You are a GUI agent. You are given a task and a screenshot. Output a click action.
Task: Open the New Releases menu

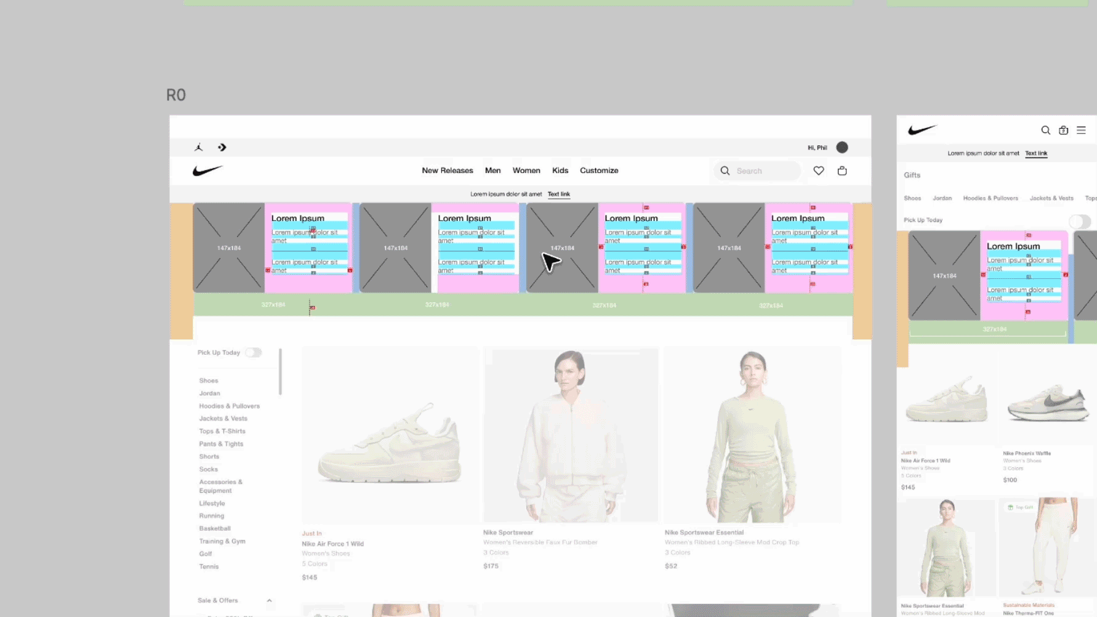[448, 171]
